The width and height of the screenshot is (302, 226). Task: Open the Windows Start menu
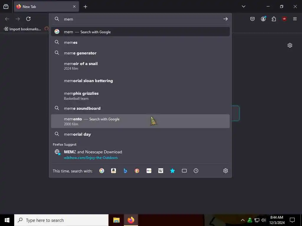(x=7, y=220)
